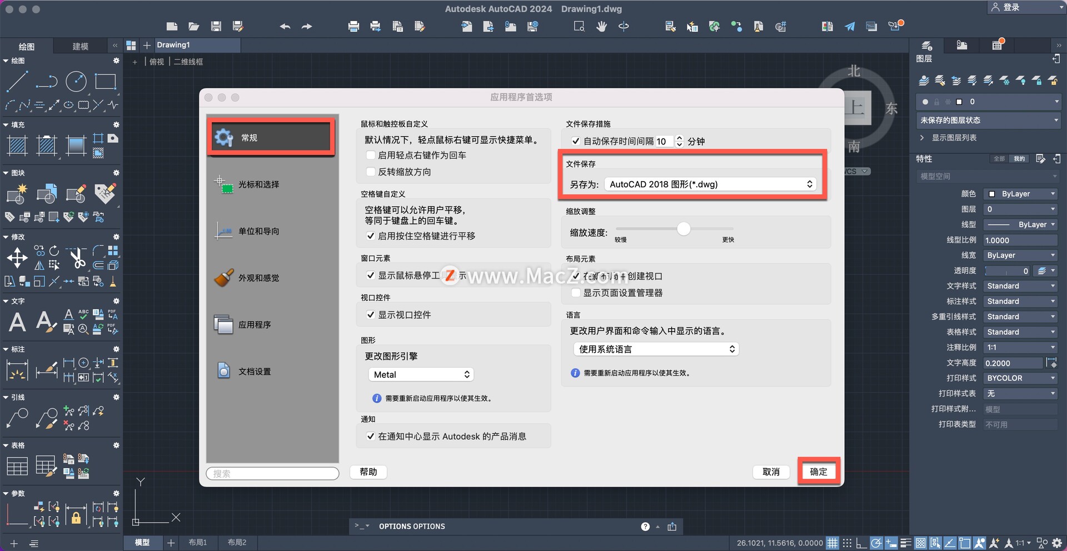Click the Open folder icon in the toolbar

[x=193, y=26]
